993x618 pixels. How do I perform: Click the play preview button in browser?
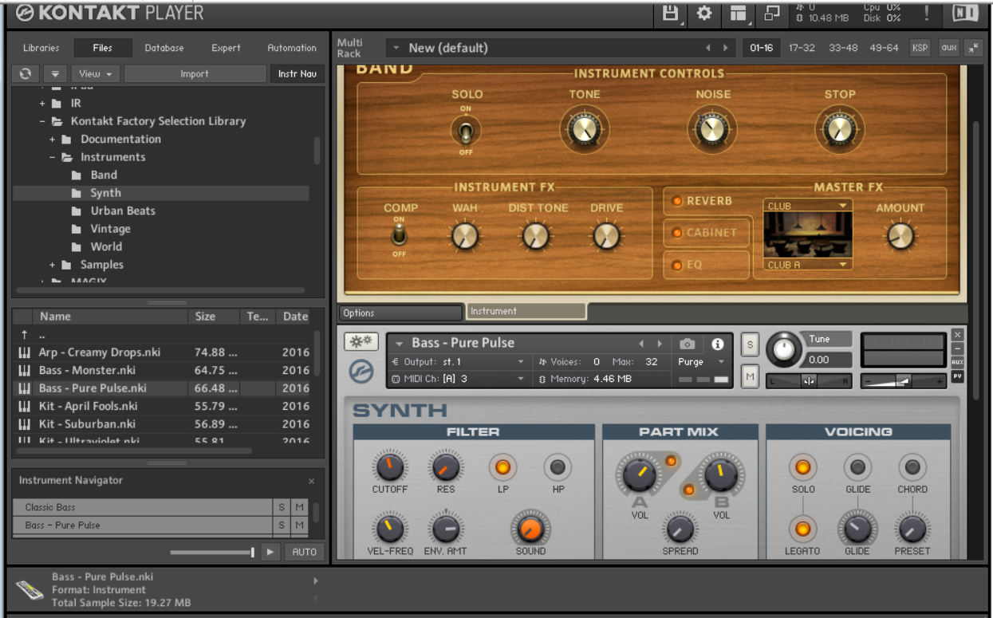click(x=271, y=552)
